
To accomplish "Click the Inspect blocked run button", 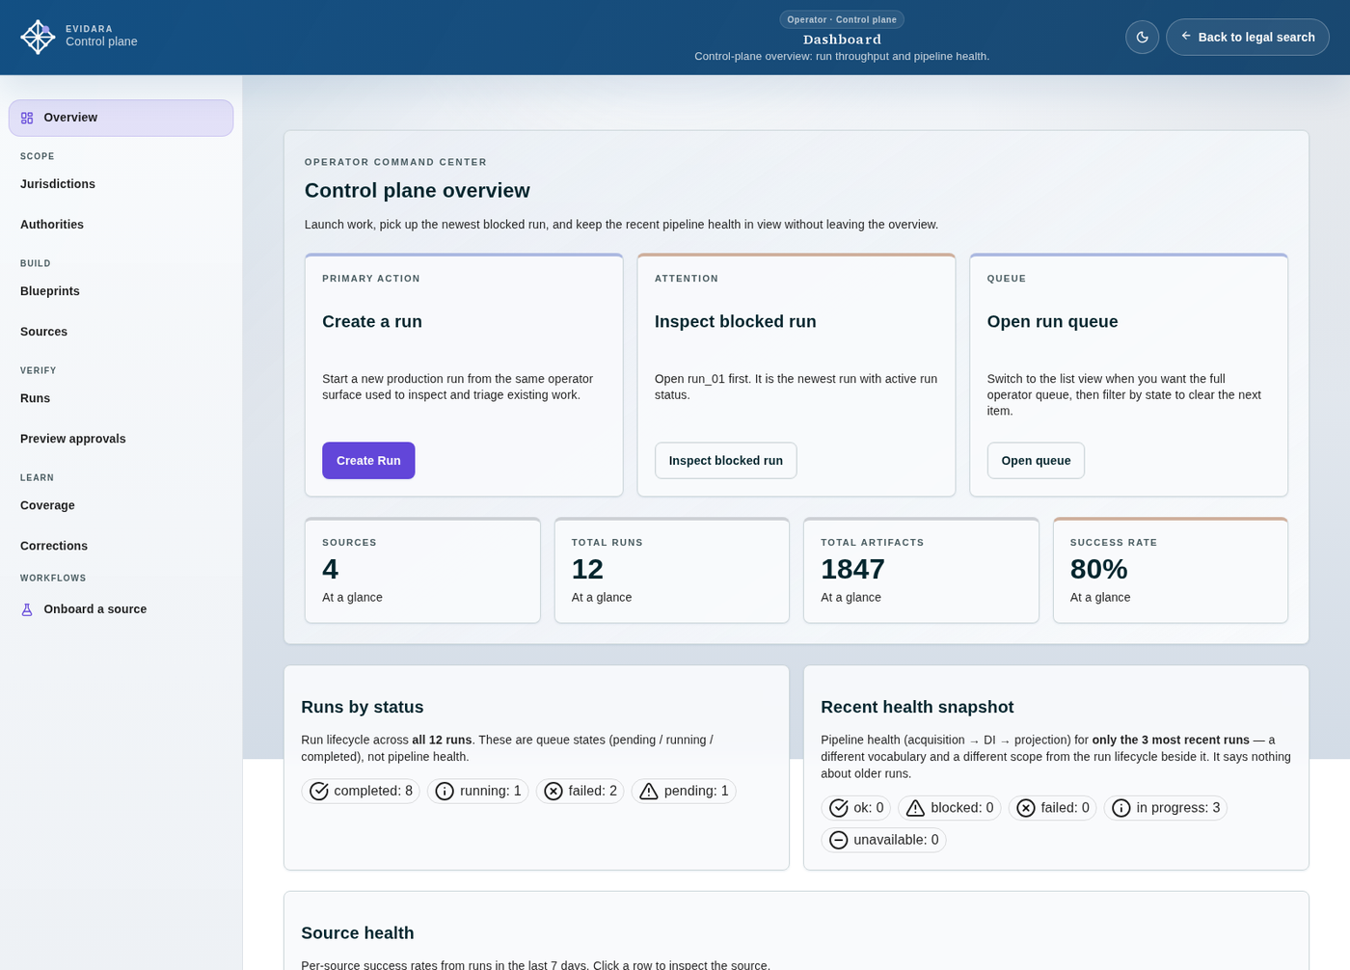I will [725, 461].
